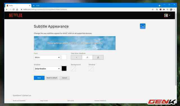Image resolution: width=180 pixels, height=106 pixels.
Task: Bookmark this page with star icon
Action: click(152, 10)
